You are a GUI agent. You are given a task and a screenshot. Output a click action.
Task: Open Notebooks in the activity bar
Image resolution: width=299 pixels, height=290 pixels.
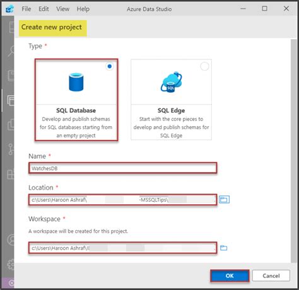tap(11, 76)
